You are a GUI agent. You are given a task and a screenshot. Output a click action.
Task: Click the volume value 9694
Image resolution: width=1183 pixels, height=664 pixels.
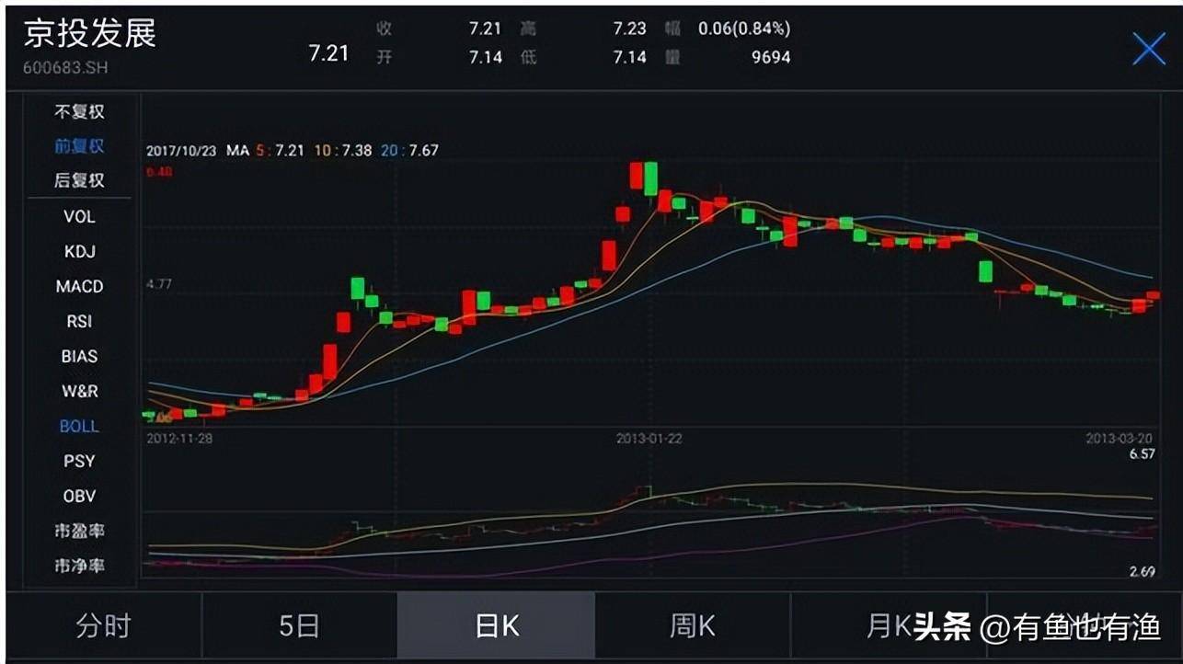pyautogui.click(x=770, y=57)
